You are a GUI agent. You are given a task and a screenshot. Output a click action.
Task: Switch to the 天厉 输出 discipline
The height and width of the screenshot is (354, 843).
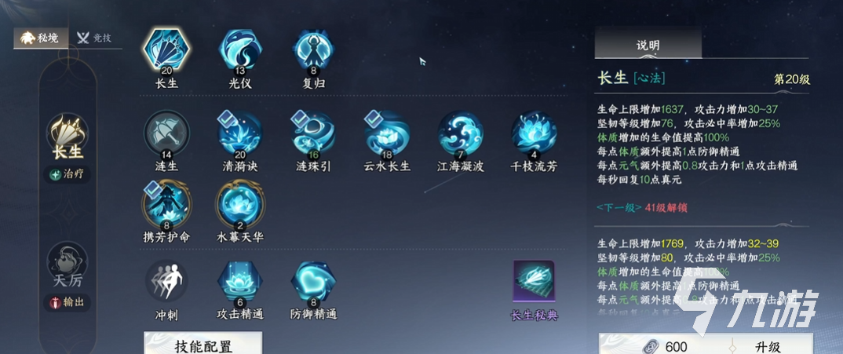[x=68, y=276]
